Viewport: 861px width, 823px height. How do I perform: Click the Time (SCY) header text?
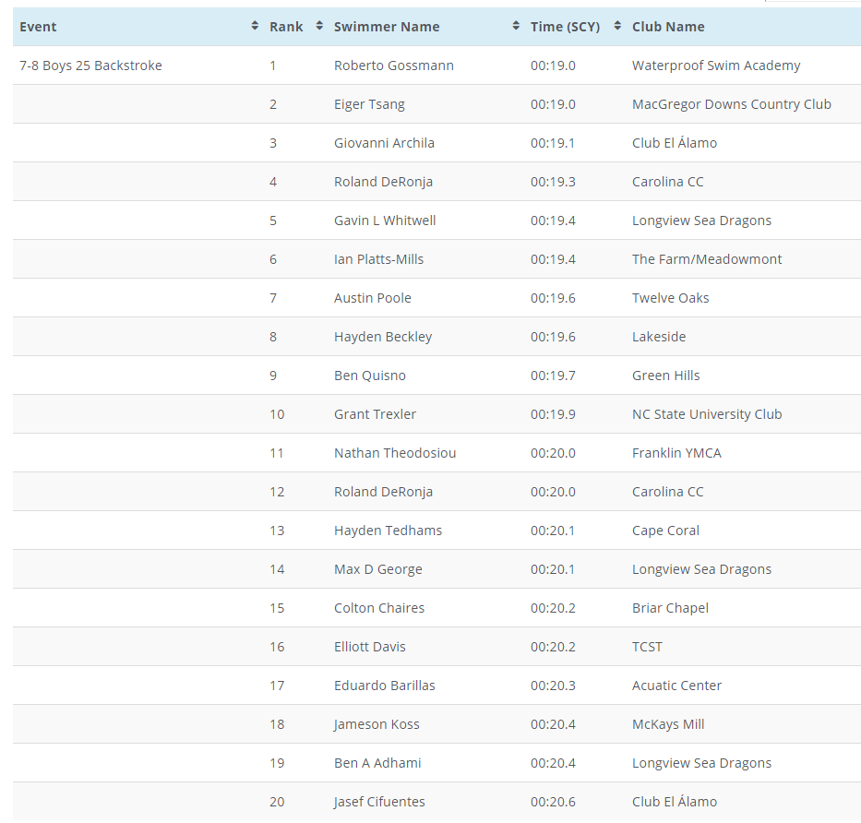(565, 27)
